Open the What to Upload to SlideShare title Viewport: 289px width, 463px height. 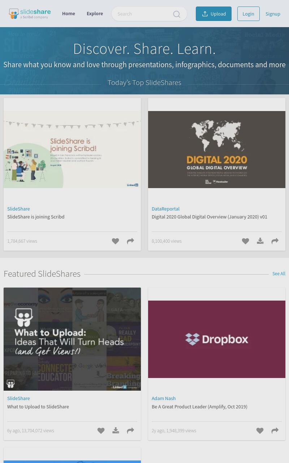[38, 407]
